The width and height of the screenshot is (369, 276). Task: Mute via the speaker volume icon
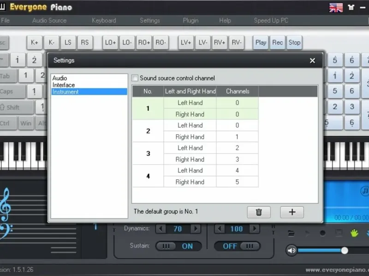(292, 250)
